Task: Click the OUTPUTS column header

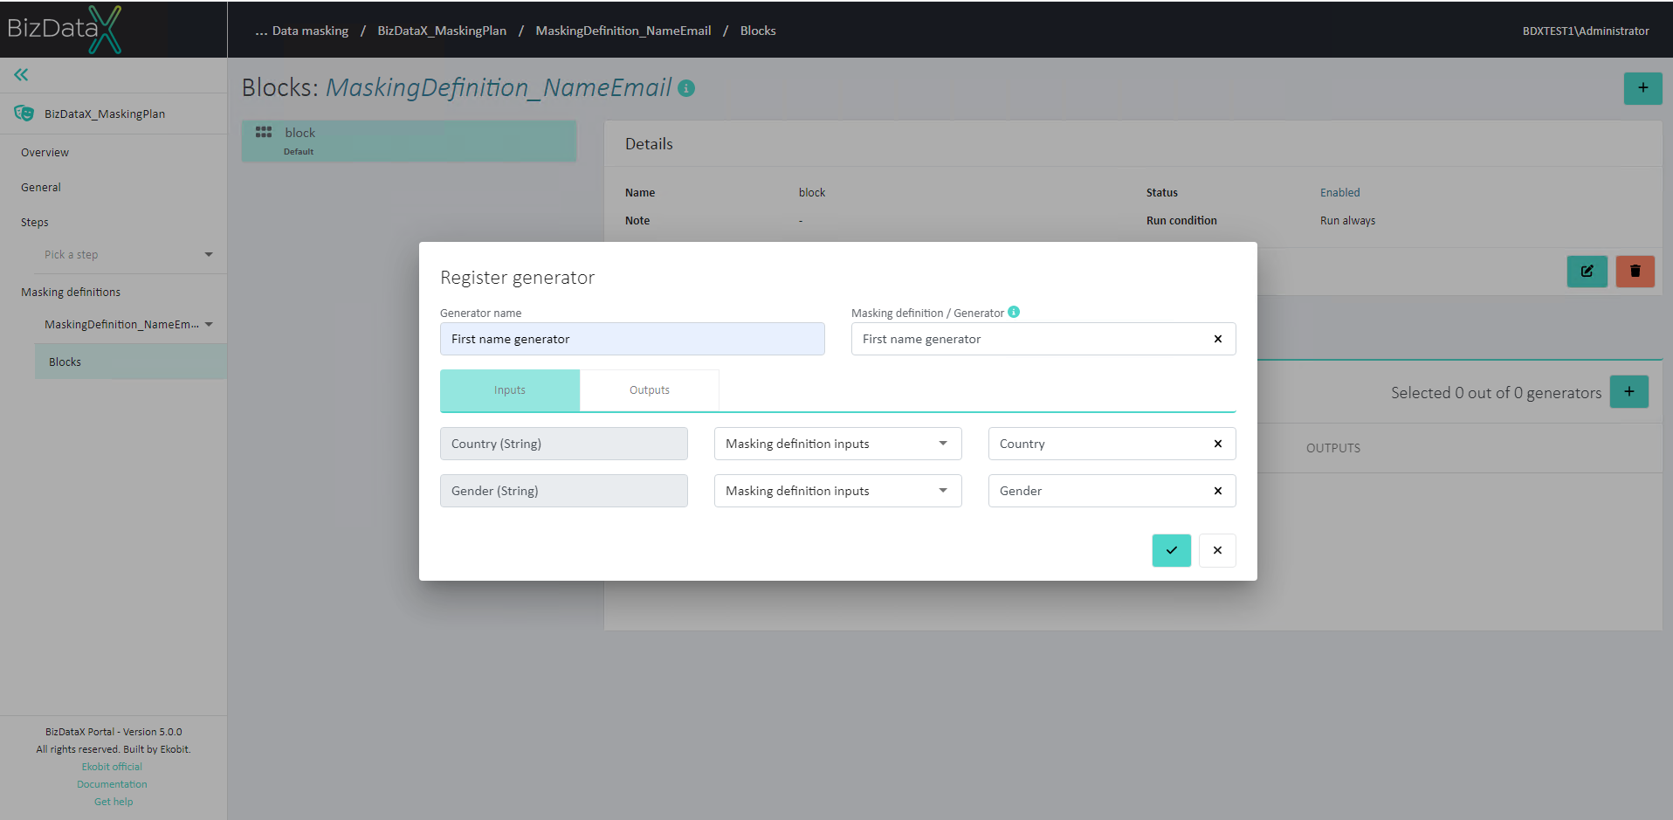Action: (x=1332, y=448)
